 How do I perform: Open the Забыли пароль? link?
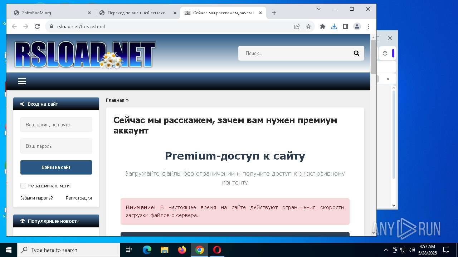pos(36,198)
